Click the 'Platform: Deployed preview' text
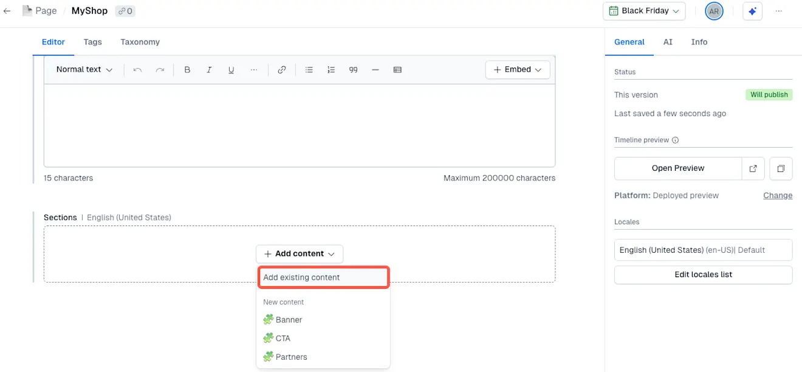The height and width of the screenshot is (372, 802). pos(667,196)
